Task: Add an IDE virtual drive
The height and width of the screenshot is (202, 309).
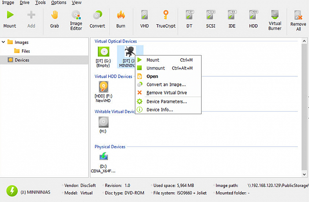Action: pyautogui.click(x=232, y=19)
